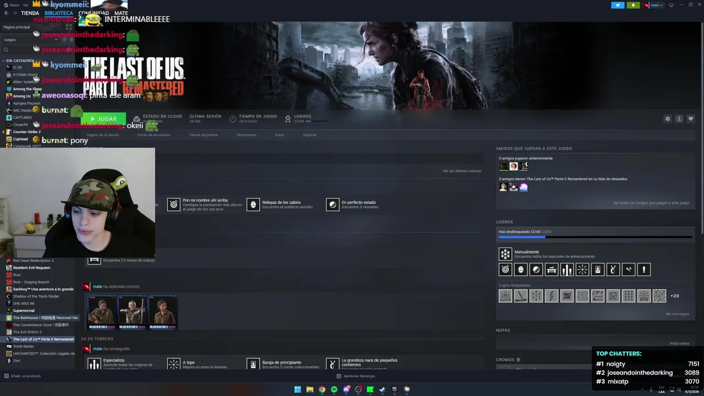Click the 'Reliquia de los sabios' achievement icon
This screenshot has width=704, height=396.
tap(253, 205)
